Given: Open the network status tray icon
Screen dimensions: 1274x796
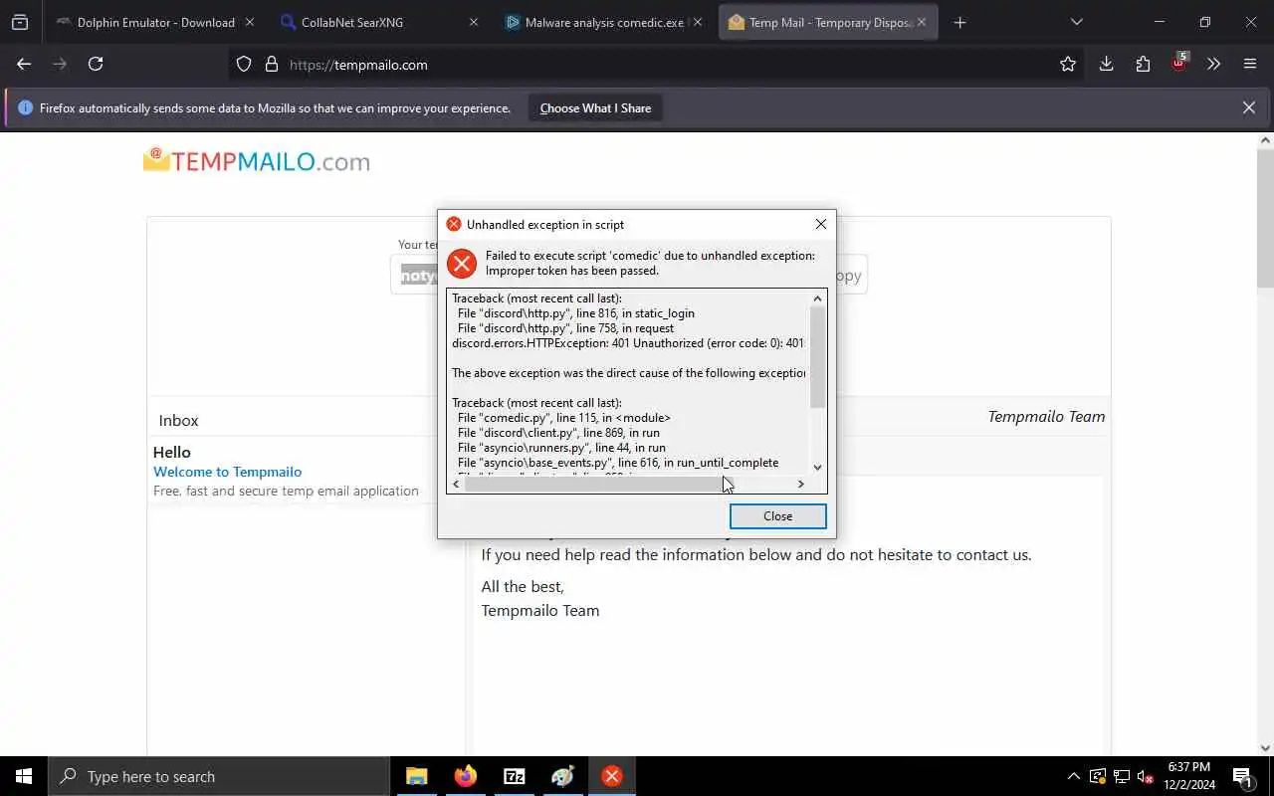Looking at the screenshot, I should click(1122, 776).
